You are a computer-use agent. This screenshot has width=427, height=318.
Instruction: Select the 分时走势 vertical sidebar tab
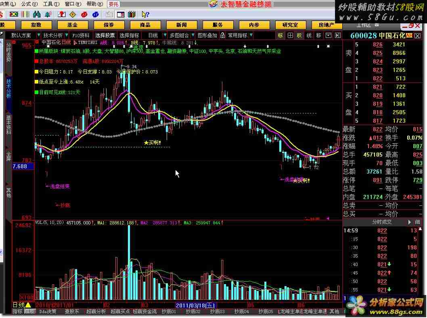click(9, 52)
